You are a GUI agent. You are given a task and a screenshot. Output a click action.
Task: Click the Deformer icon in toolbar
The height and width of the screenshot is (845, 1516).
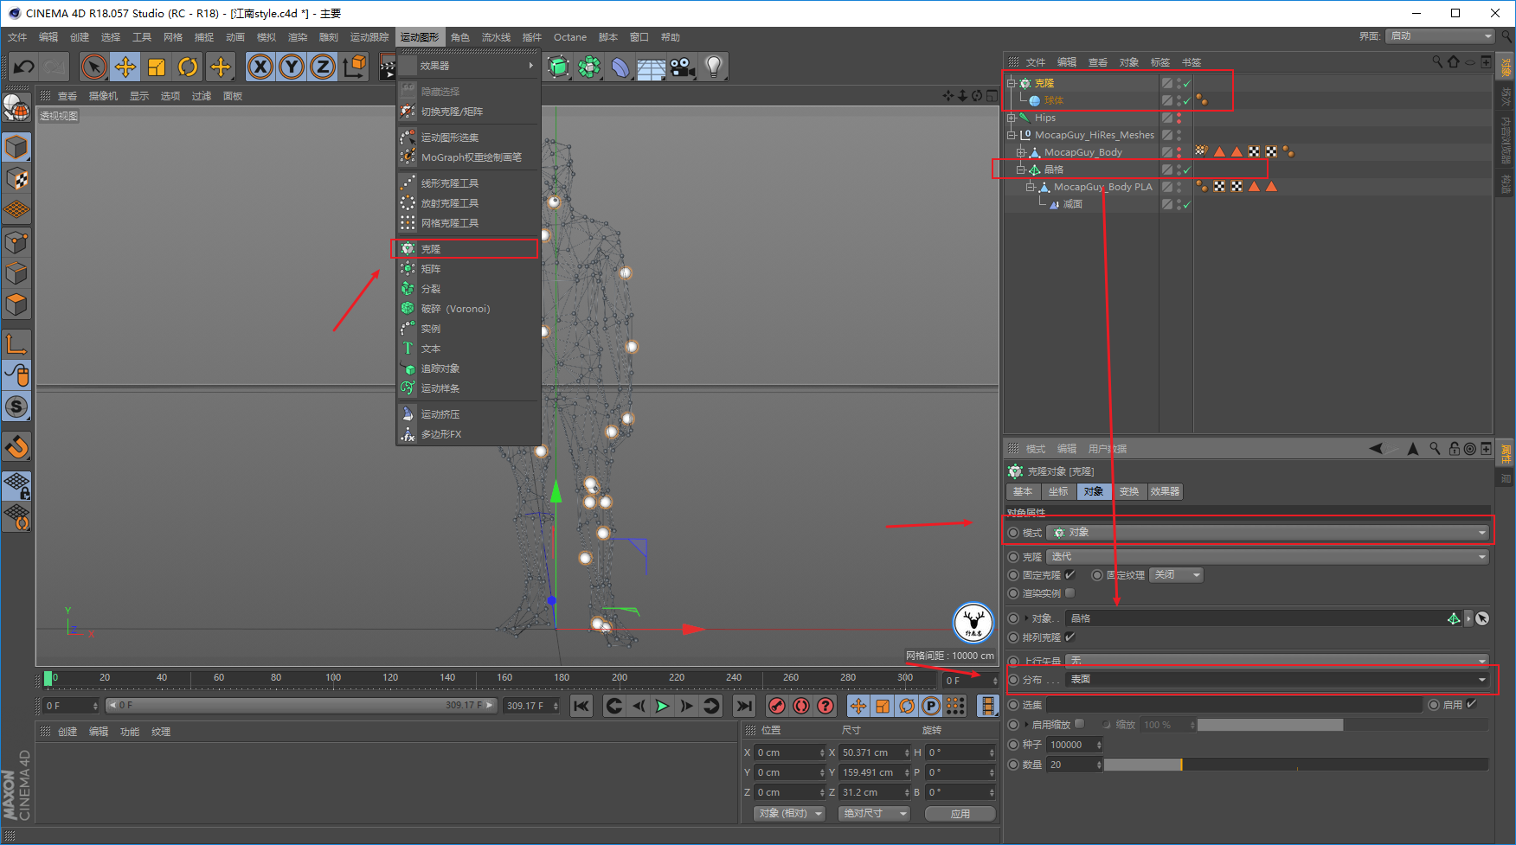[620, 67]
